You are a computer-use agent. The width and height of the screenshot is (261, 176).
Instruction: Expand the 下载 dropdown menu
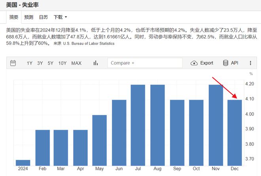click(x=60, y=17)
